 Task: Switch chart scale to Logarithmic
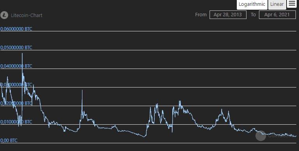click(252, 4)
